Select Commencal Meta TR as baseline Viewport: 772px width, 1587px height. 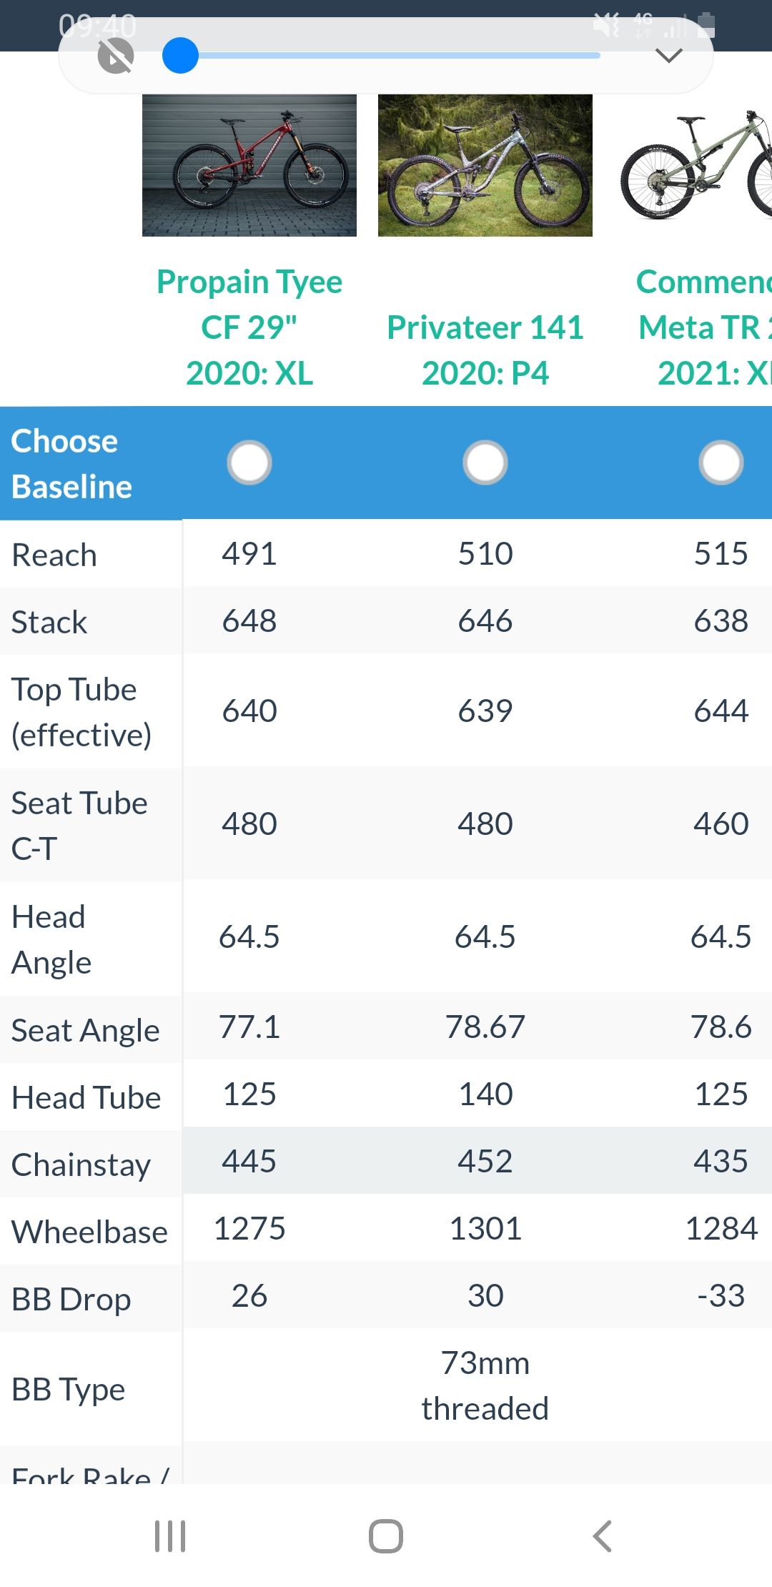(721, 463)
